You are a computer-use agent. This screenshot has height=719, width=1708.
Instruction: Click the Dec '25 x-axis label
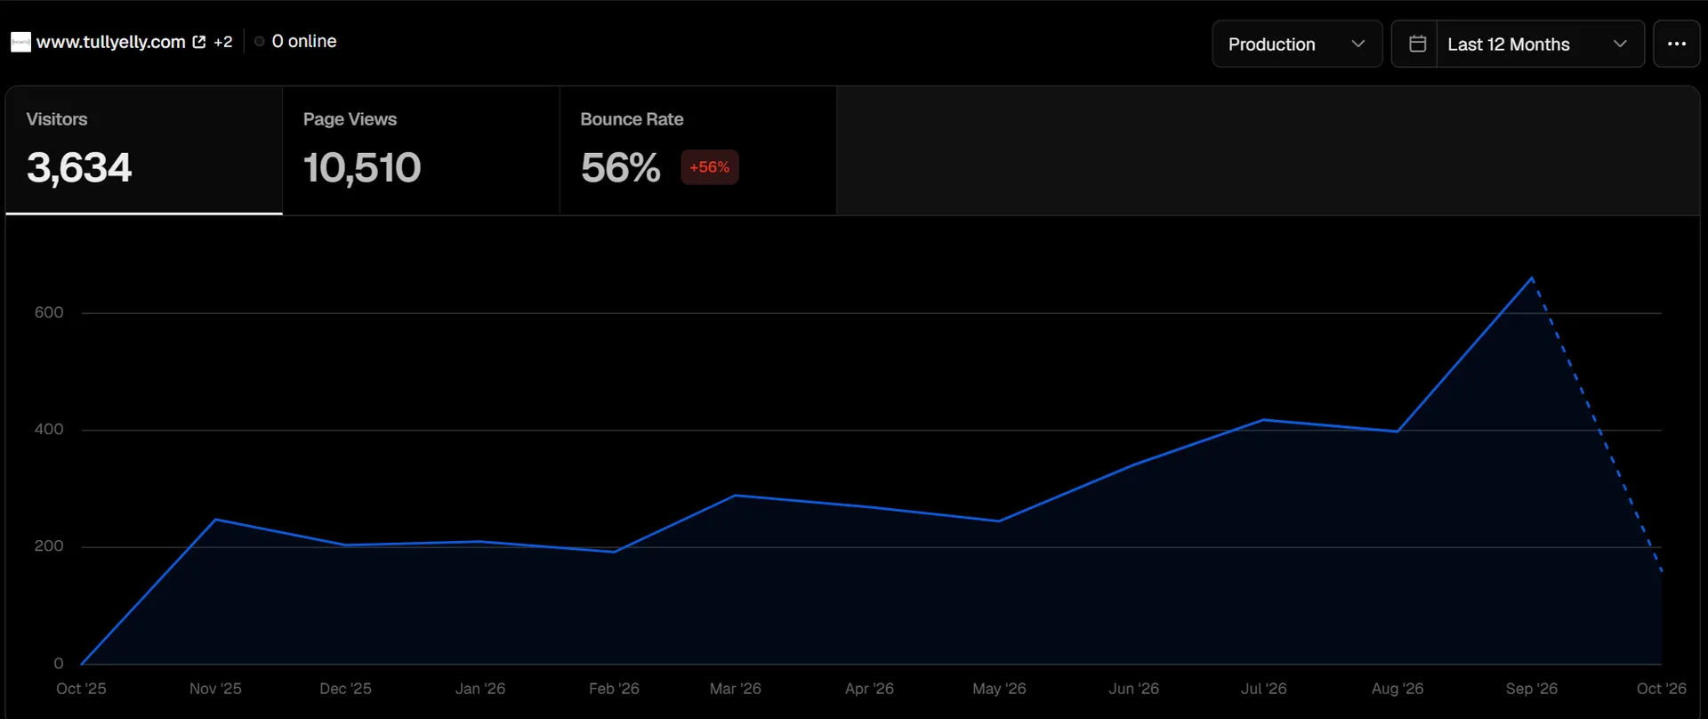click(345, 689)
